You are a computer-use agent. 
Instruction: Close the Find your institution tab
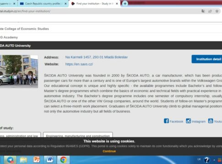point(117,4)
